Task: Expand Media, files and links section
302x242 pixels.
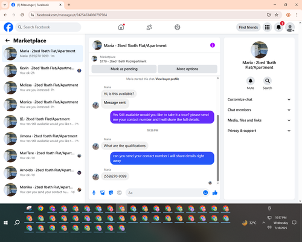Action: coord(259,120)
